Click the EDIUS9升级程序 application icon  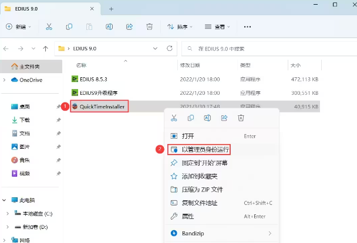click(75, 93)
